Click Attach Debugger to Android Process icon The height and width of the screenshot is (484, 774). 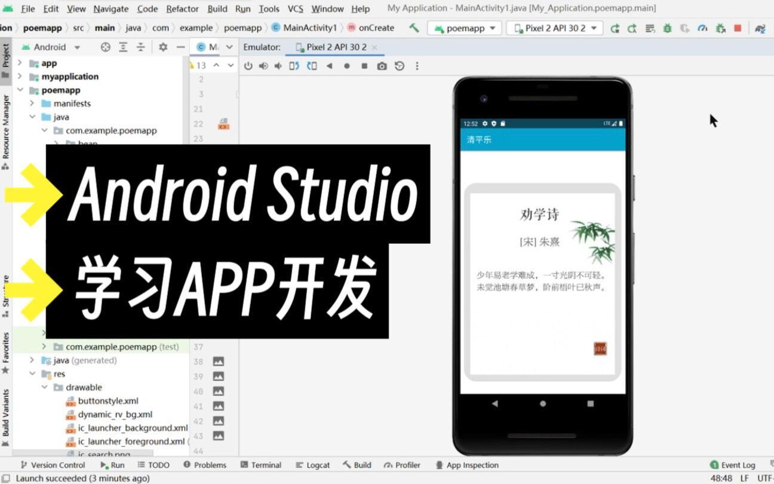[x=720, y=28]
